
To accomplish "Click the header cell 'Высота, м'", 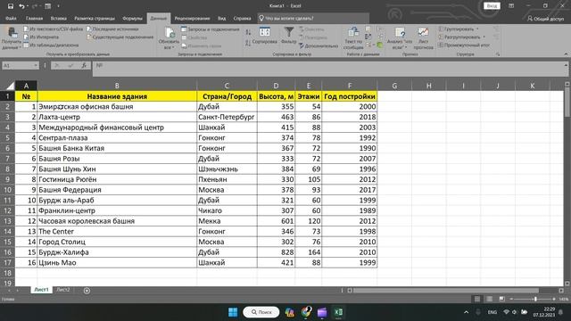I will [276, 96].
